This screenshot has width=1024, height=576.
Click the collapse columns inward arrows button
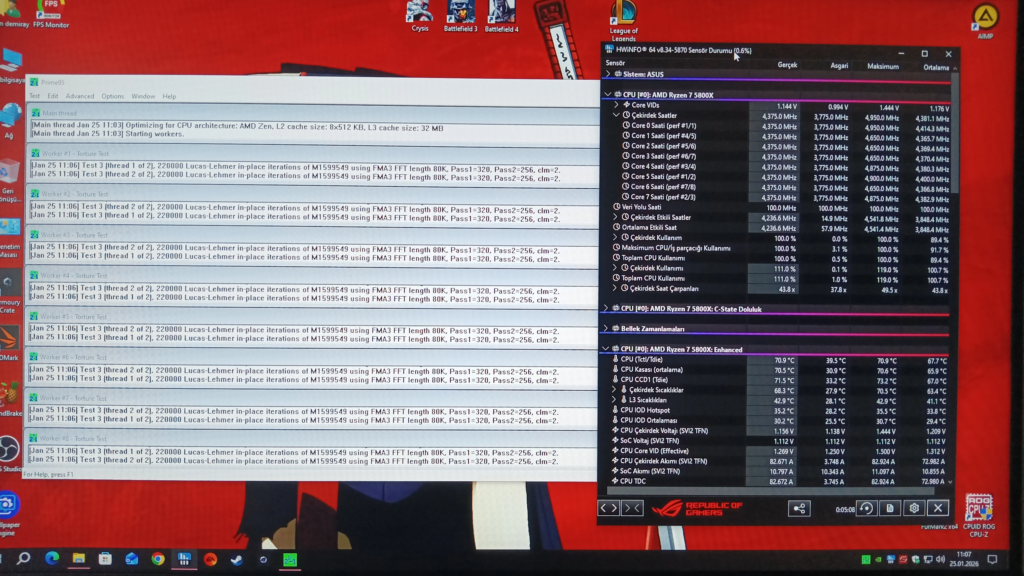pyautogui.click(x=632, y=508)
